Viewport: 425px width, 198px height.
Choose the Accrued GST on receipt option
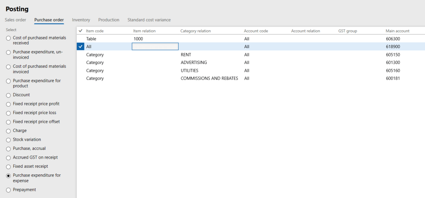[x=8, y=158]
